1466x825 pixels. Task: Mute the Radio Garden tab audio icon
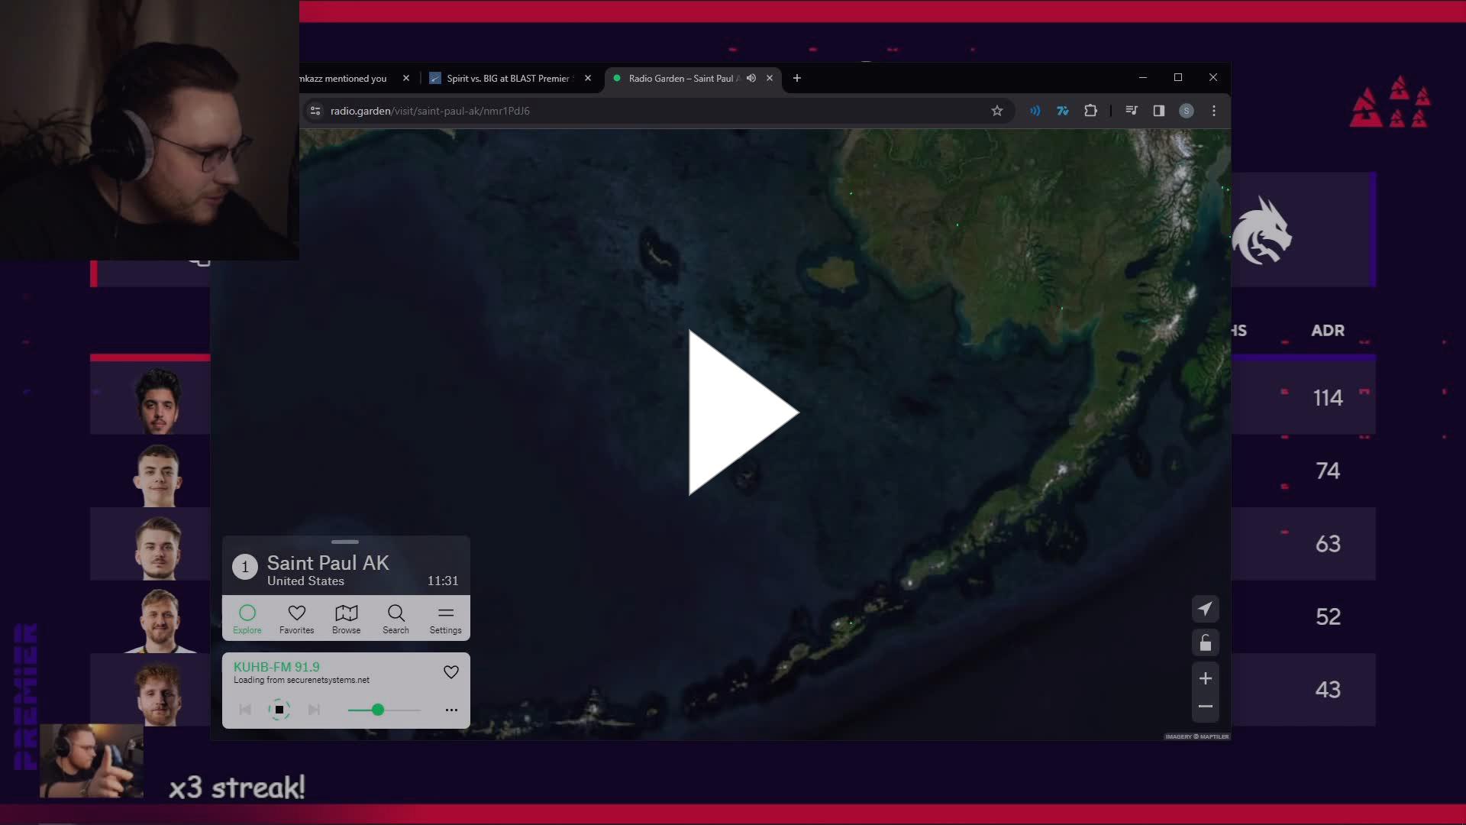pos(751,78)
